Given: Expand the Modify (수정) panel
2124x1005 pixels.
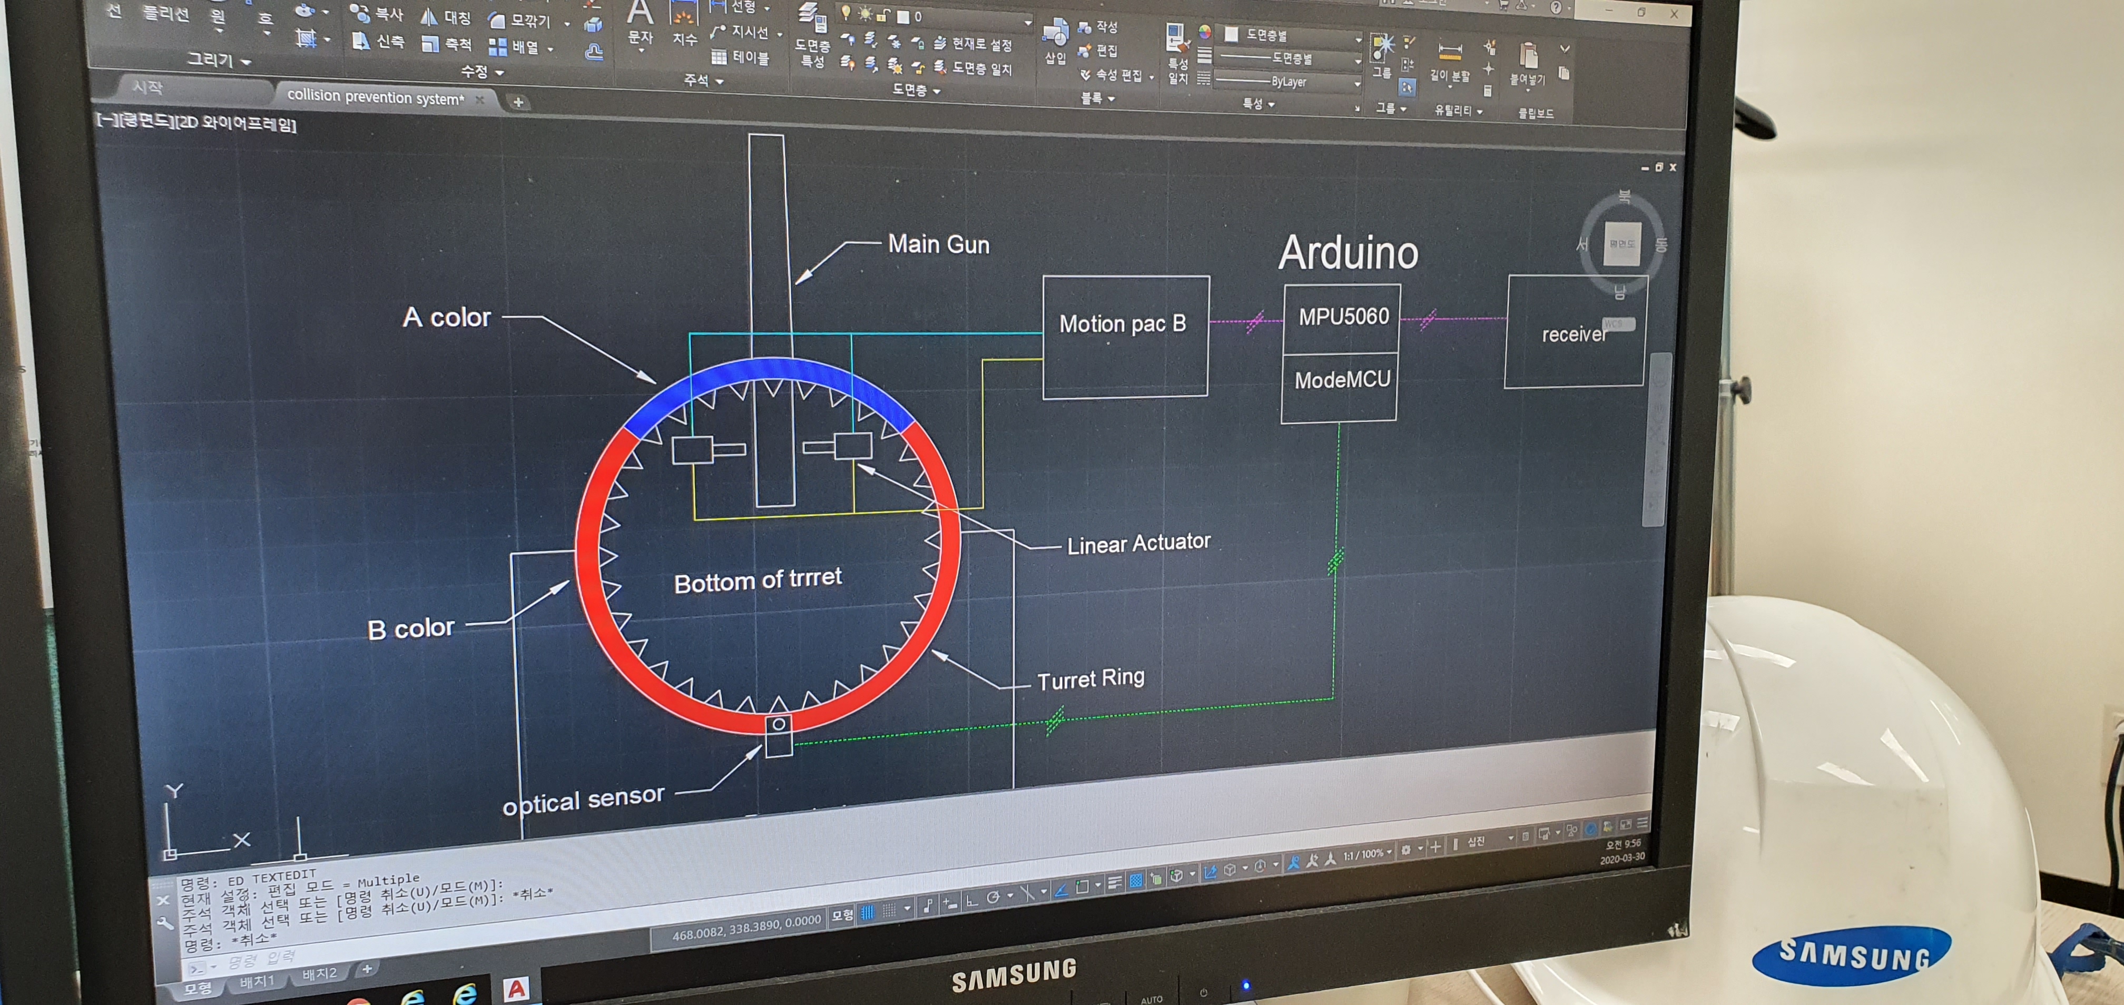Looking at the screenshot, I should [483, 72].
